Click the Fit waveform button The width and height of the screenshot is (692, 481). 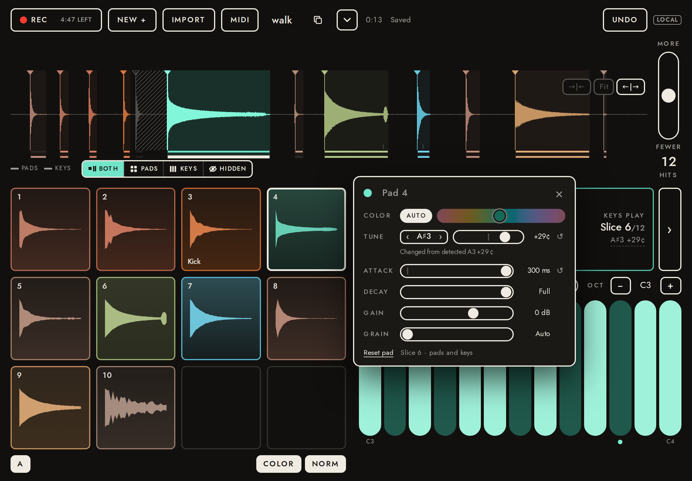(x=603, y=87)
